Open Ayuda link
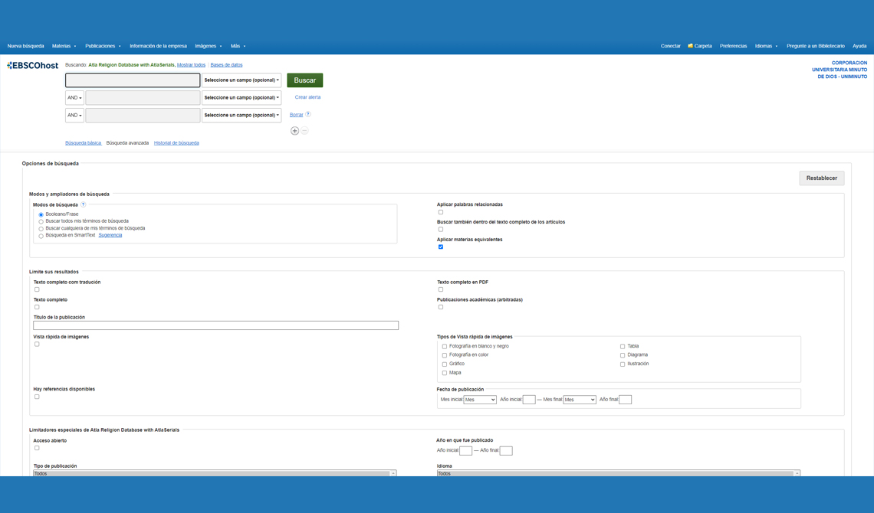The height and width of the screenshot is (513, 874). pyautogui.click(x=859, y=46)
